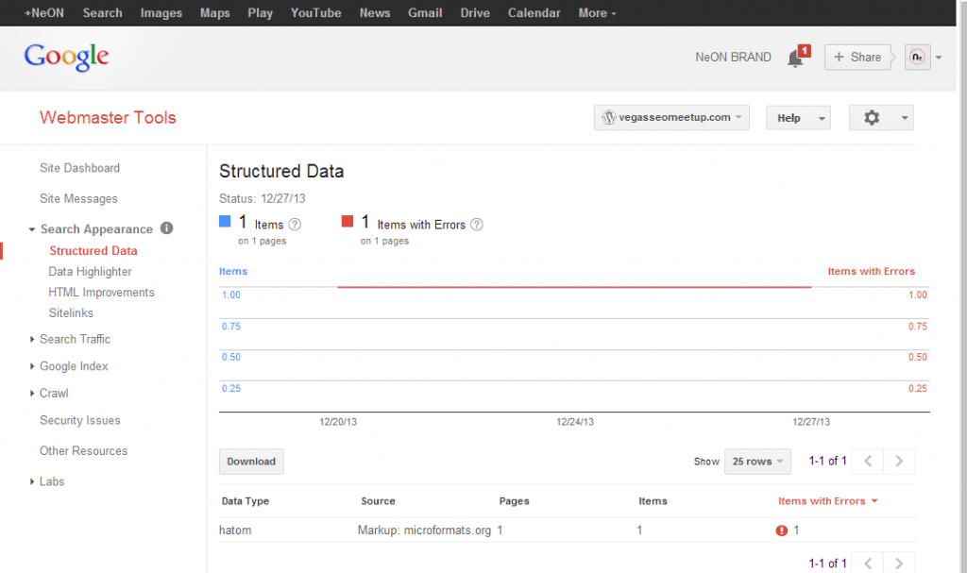Click help icon next to Items with Errors
This screenshot has height=573, width=967.
(x=477, y=225)
